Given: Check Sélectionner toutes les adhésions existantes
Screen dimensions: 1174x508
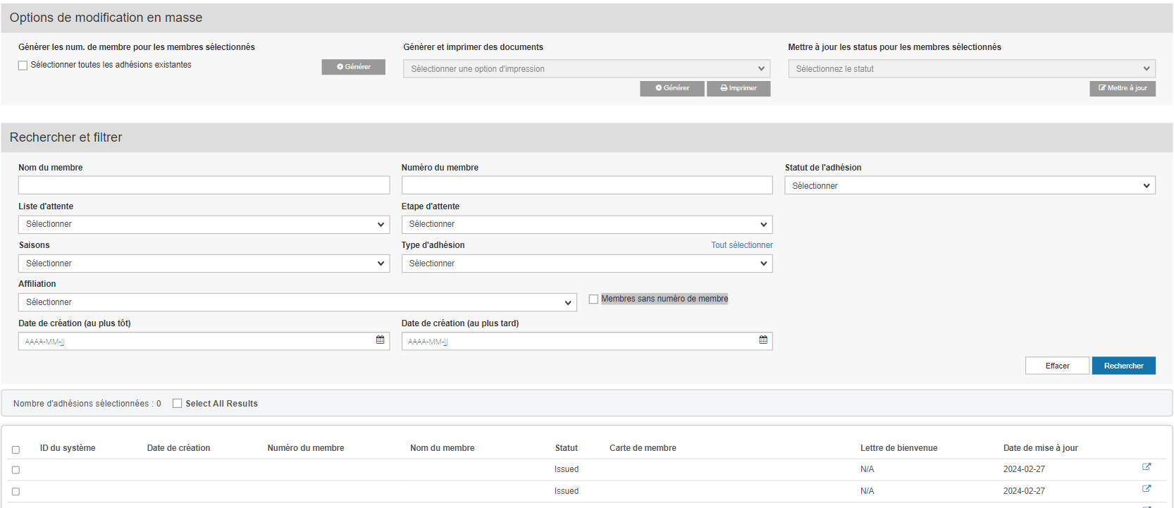Looking at the screenshot, I should tap(23, 66).
